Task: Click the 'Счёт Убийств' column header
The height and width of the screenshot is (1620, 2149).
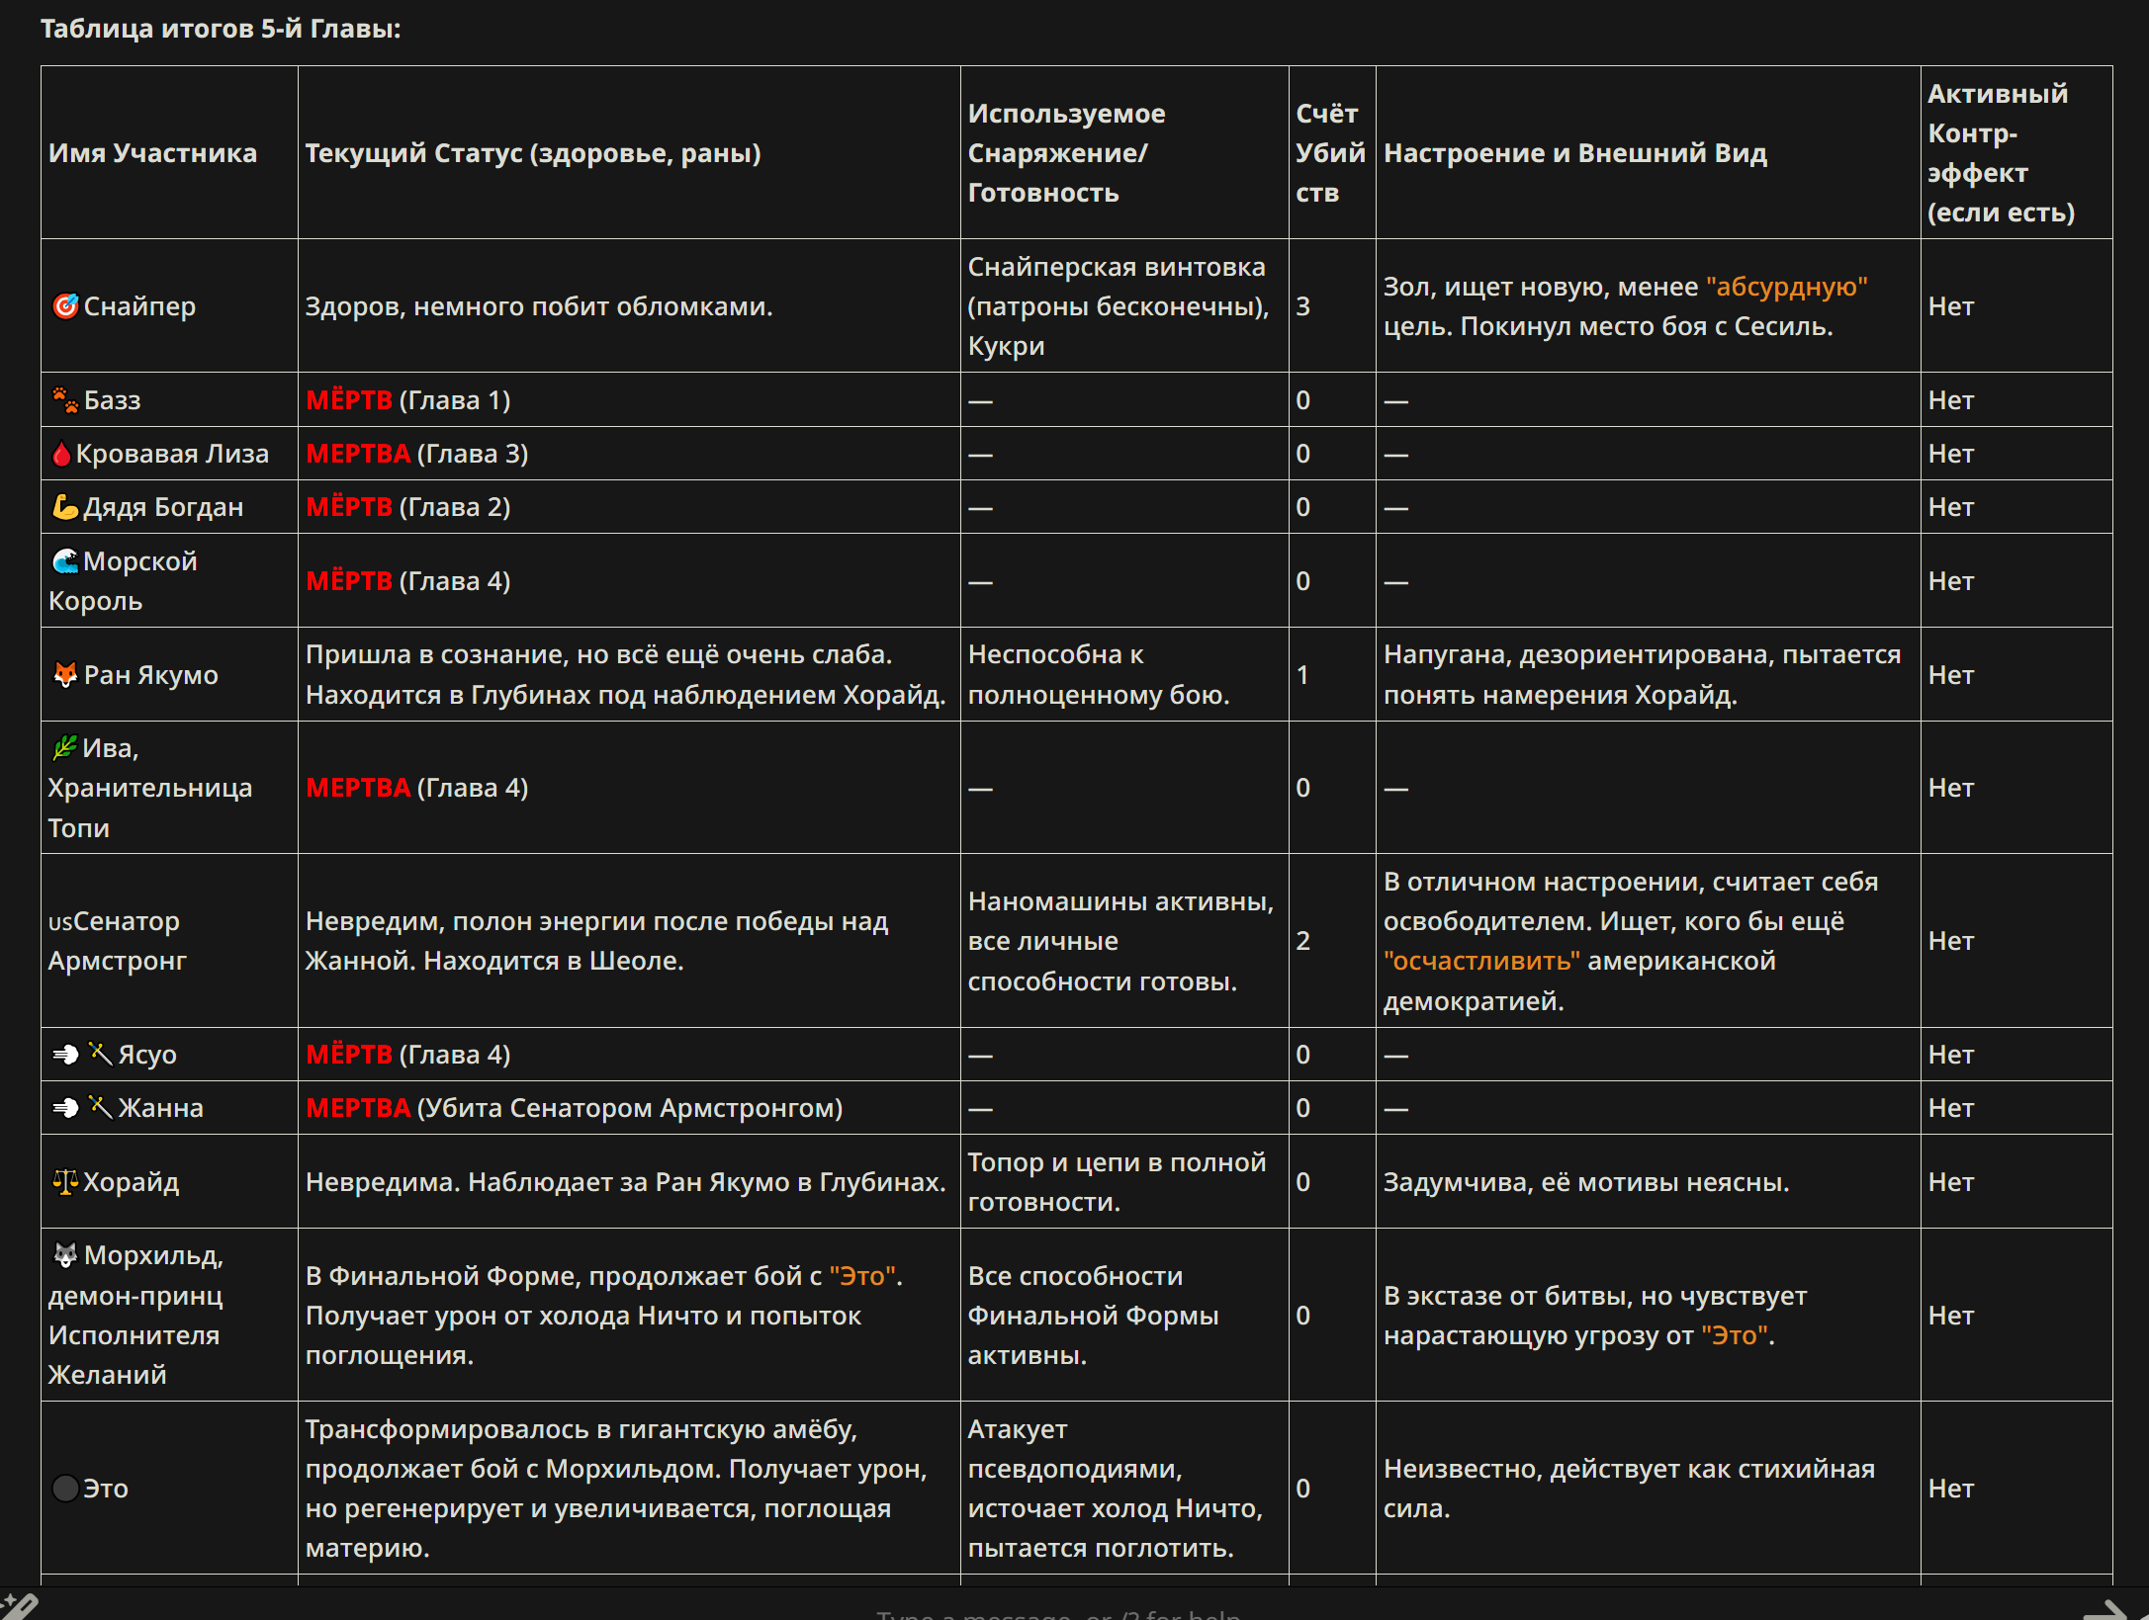Action: [1332, 152]
